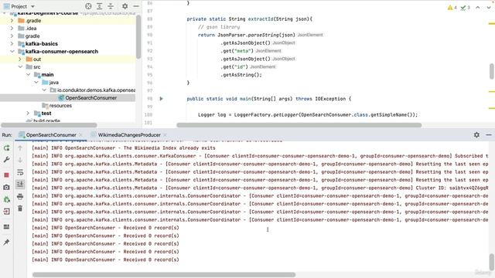Toggle Scroll to End in console
Screen dimensions: 495x278
20,184
